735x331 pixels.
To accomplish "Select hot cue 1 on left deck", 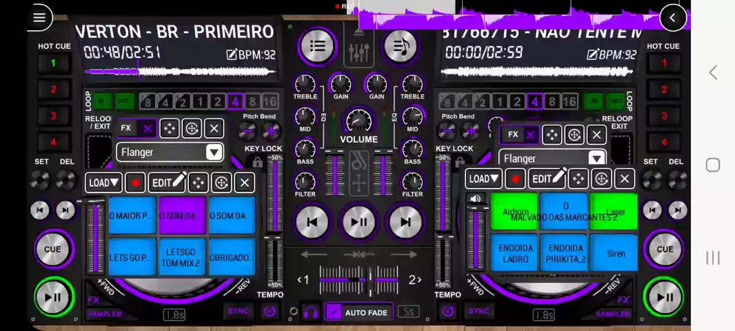I will pos(53,63).
